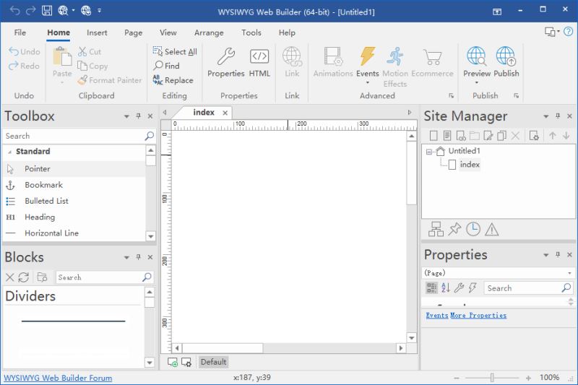Open the Insert ribbon tab
578x385 pixels.
[x=97, y=33]
